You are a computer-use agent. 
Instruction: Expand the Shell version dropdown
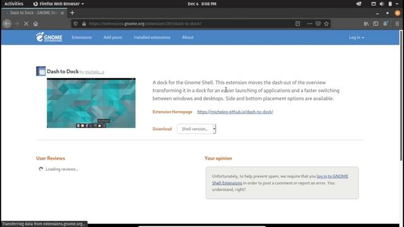[196, 129]
